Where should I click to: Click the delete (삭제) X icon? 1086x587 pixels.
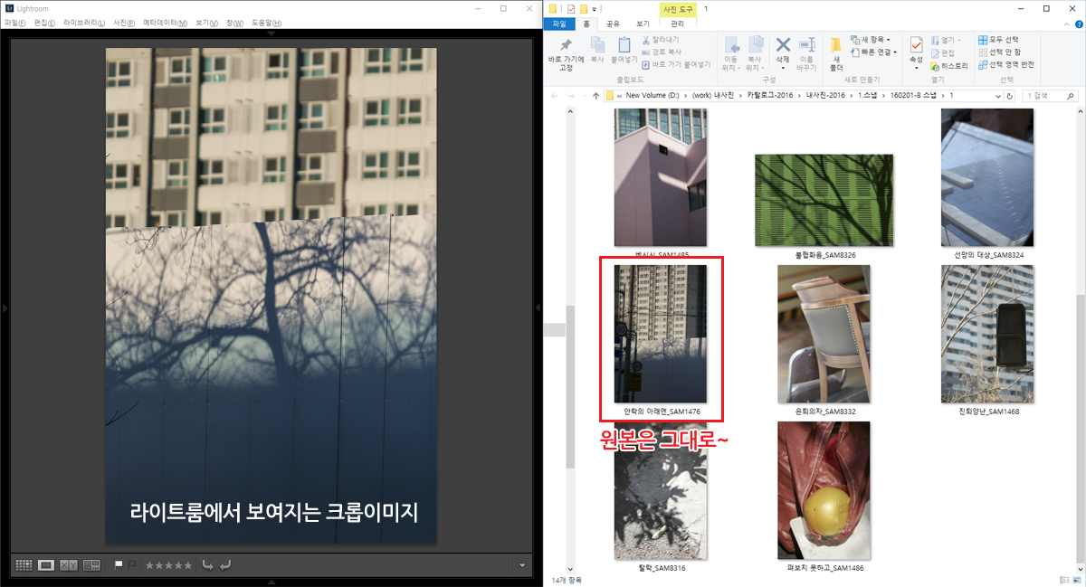click(783, 51)
